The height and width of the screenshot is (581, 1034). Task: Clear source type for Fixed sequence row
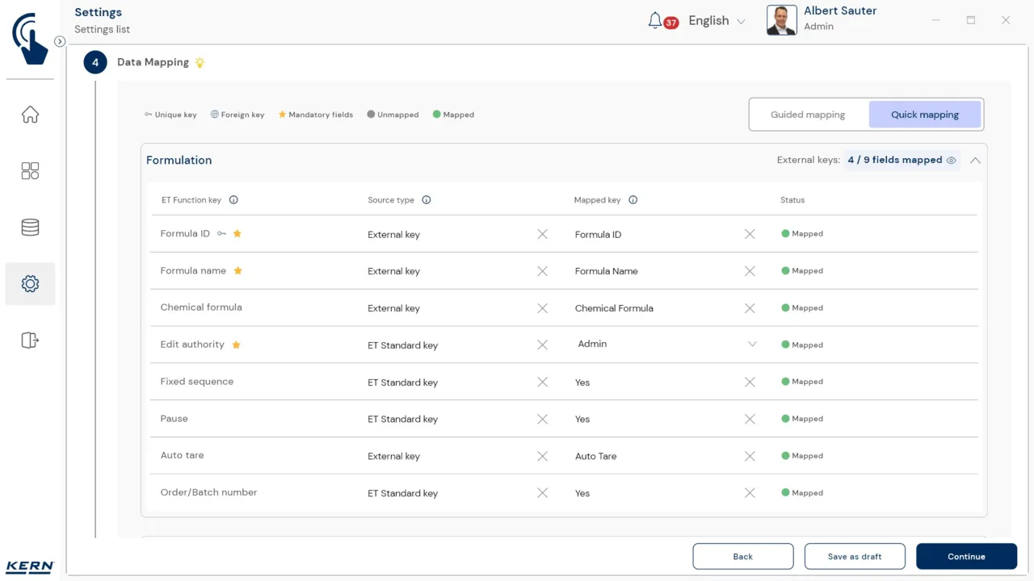[543, 382]
